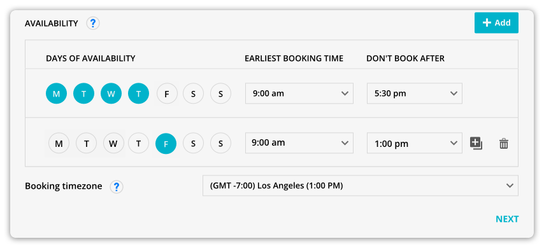Open the 1:00 pm don't book after dropdown

coord(414,142)
